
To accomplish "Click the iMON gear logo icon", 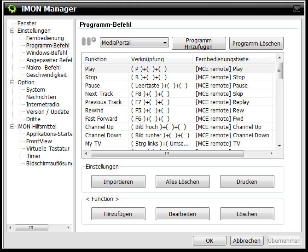I will (12, 9).
